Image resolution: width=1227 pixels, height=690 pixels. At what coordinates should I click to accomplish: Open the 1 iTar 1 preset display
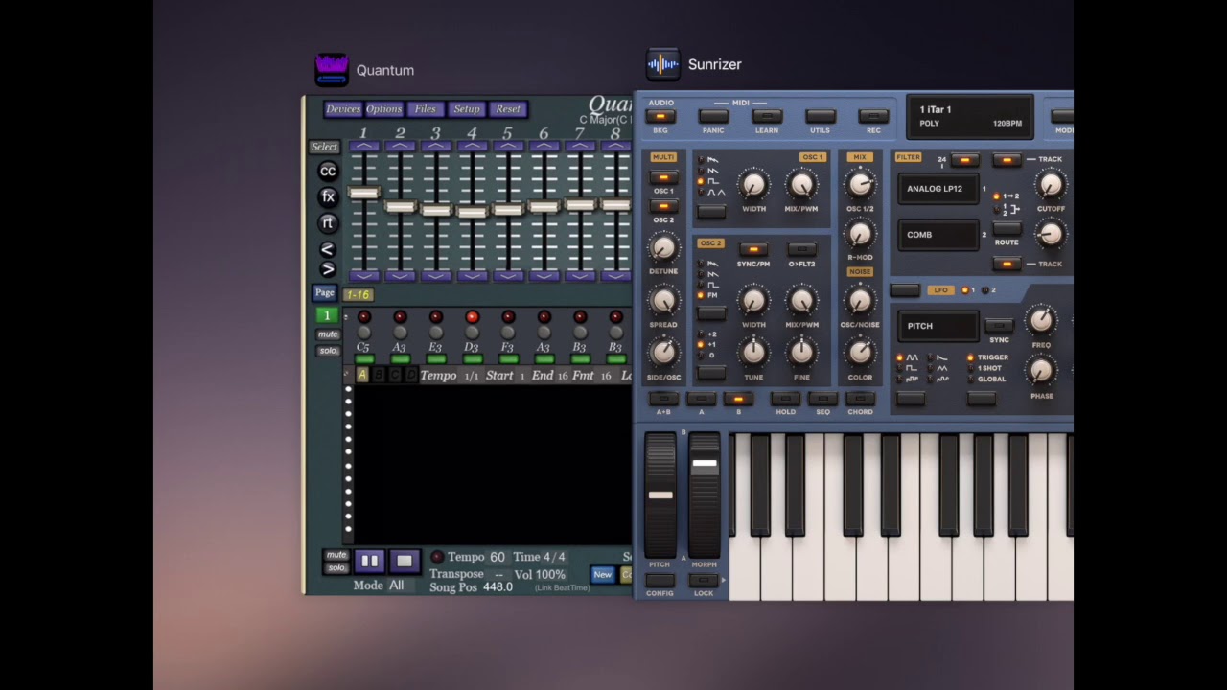coord(970,117)
